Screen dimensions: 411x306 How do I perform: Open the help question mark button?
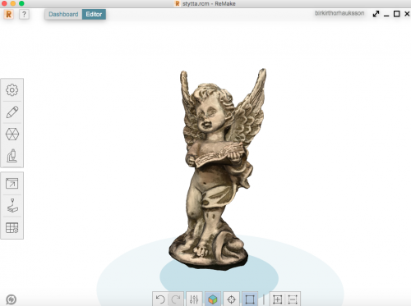24,14
